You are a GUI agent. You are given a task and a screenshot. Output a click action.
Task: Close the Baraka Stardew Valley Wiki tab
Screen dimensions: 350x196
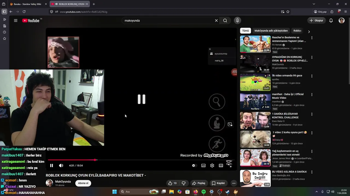click(x=46, y=4)
